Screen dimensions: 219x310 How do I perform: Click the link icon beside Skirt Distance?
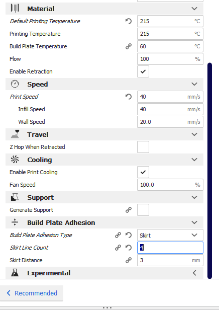pos(129,260)
